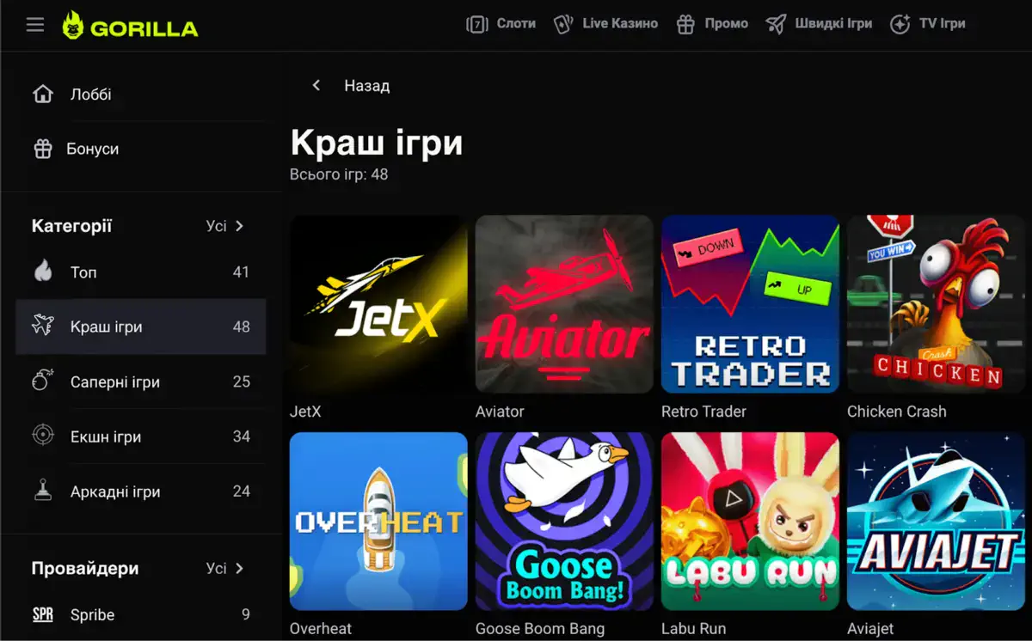Go back using the Назад link
The width and height of the screenshot is (1032, 641).
point(366,85)
